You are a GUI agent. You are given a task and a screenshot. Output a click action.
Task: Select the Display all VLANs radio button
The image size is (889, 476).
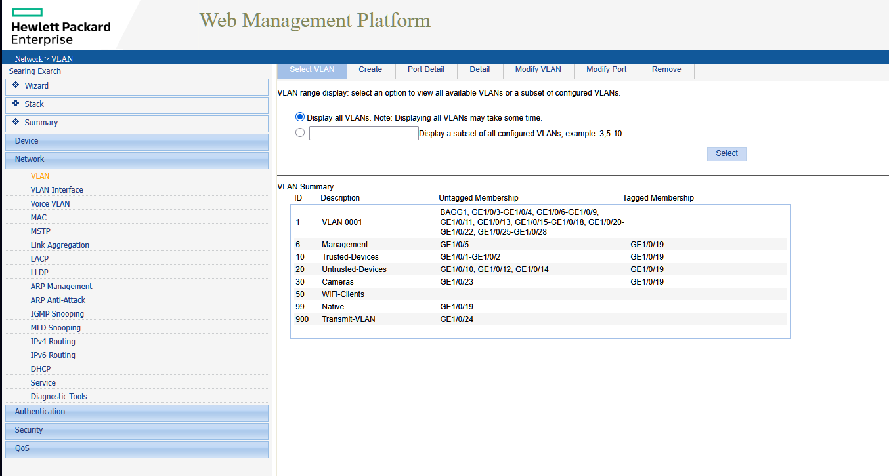click(300, 116)
